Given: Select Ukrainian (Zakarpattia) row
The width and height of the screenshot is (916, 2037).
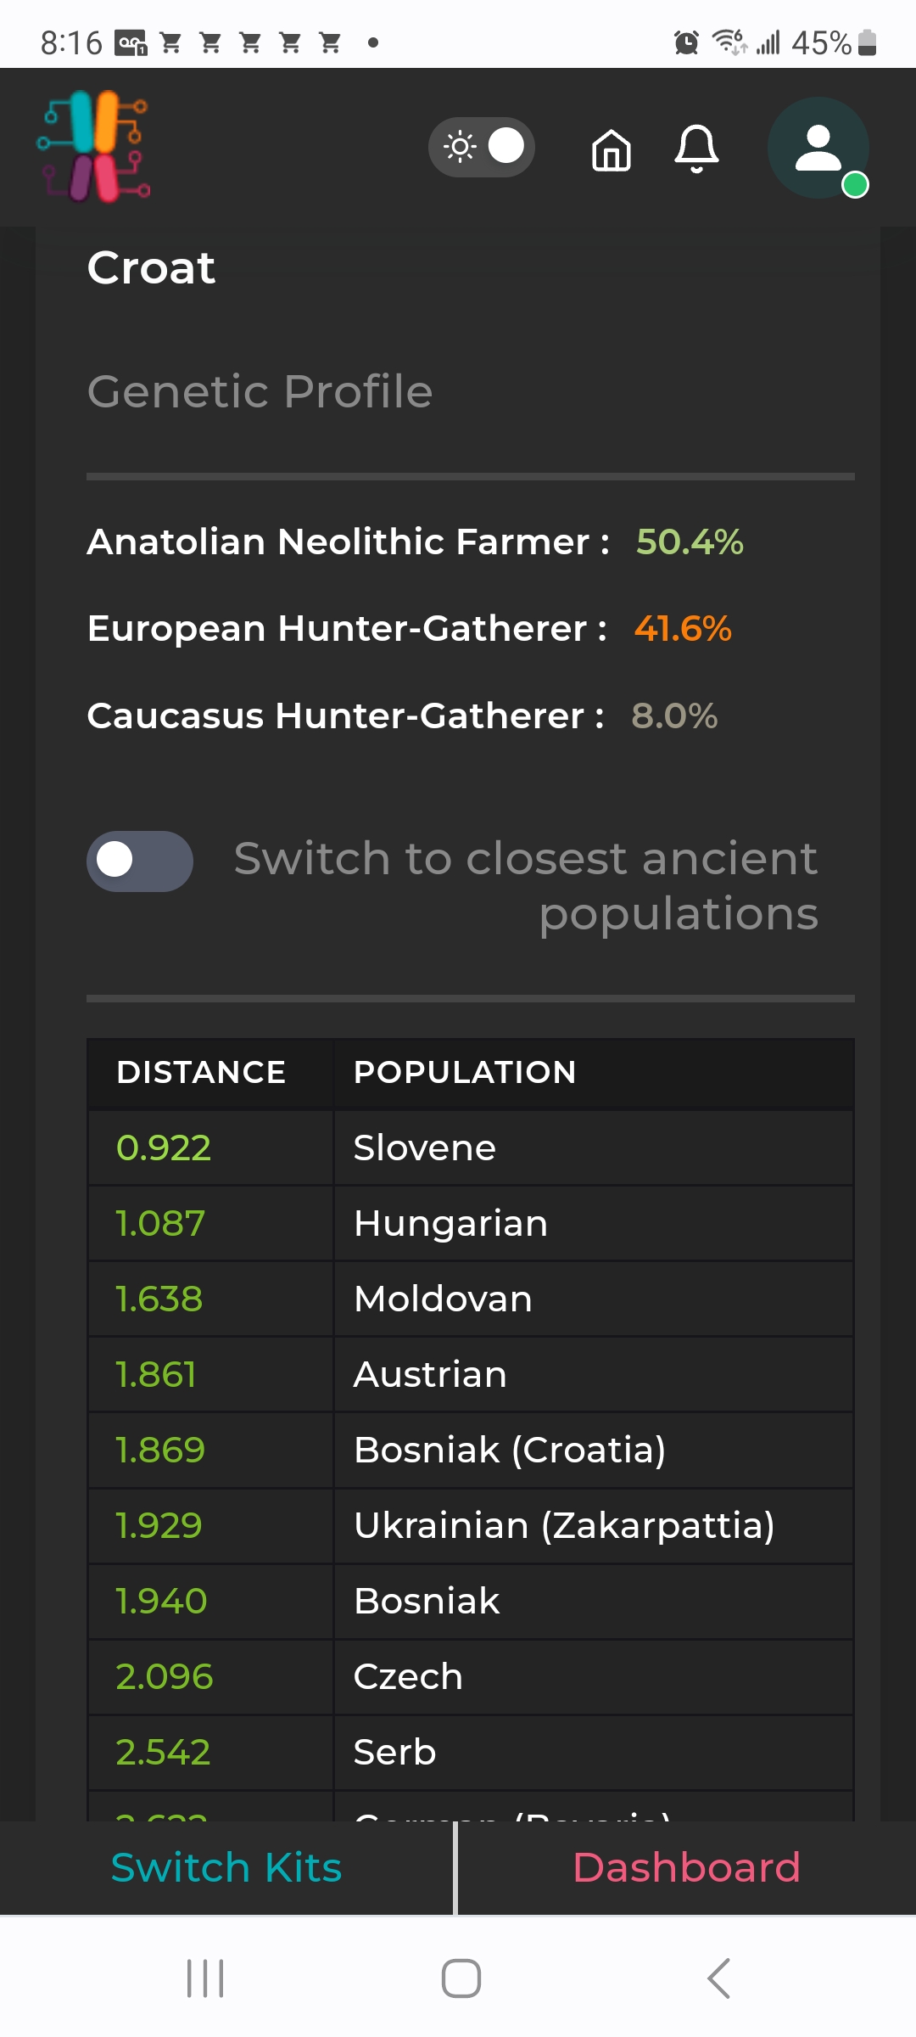Looking at the screenshot, I should [x=471, y=1525].
